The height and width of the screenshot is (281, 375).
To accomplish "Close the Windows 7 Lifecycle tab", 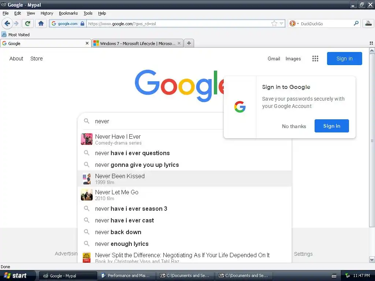I will tap(179, 43).
